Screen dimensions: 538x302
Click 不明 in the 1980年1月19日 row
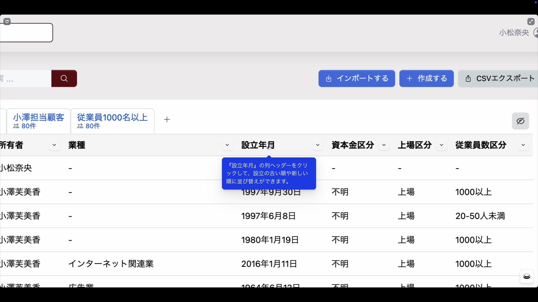tap(340, 240)
